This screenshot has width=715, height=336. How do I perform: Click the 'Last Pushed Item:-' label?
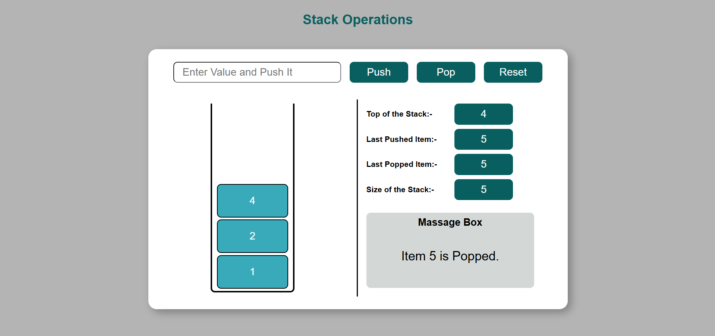click(401, 139)
